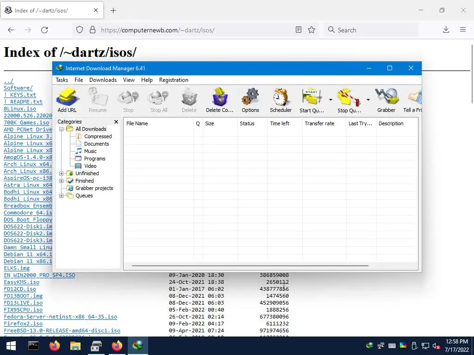The width and height of the screenshot is (474, 355).
Task: Open the Start Queue dropdown arrow
Action: 331,100
